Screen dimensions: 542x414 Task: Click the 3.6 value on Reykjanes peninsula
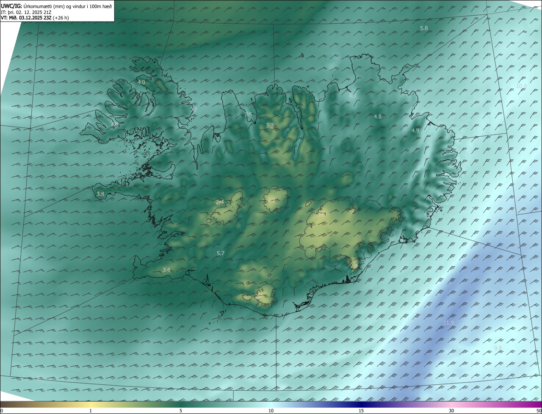166,270
